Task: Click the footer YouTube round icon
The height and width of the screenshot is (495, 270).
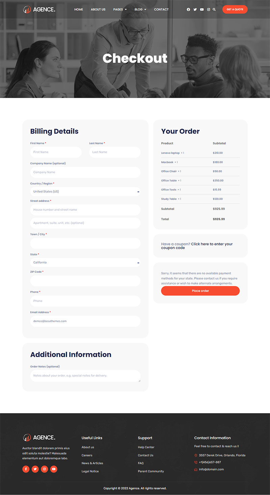Action: point(54,469)
